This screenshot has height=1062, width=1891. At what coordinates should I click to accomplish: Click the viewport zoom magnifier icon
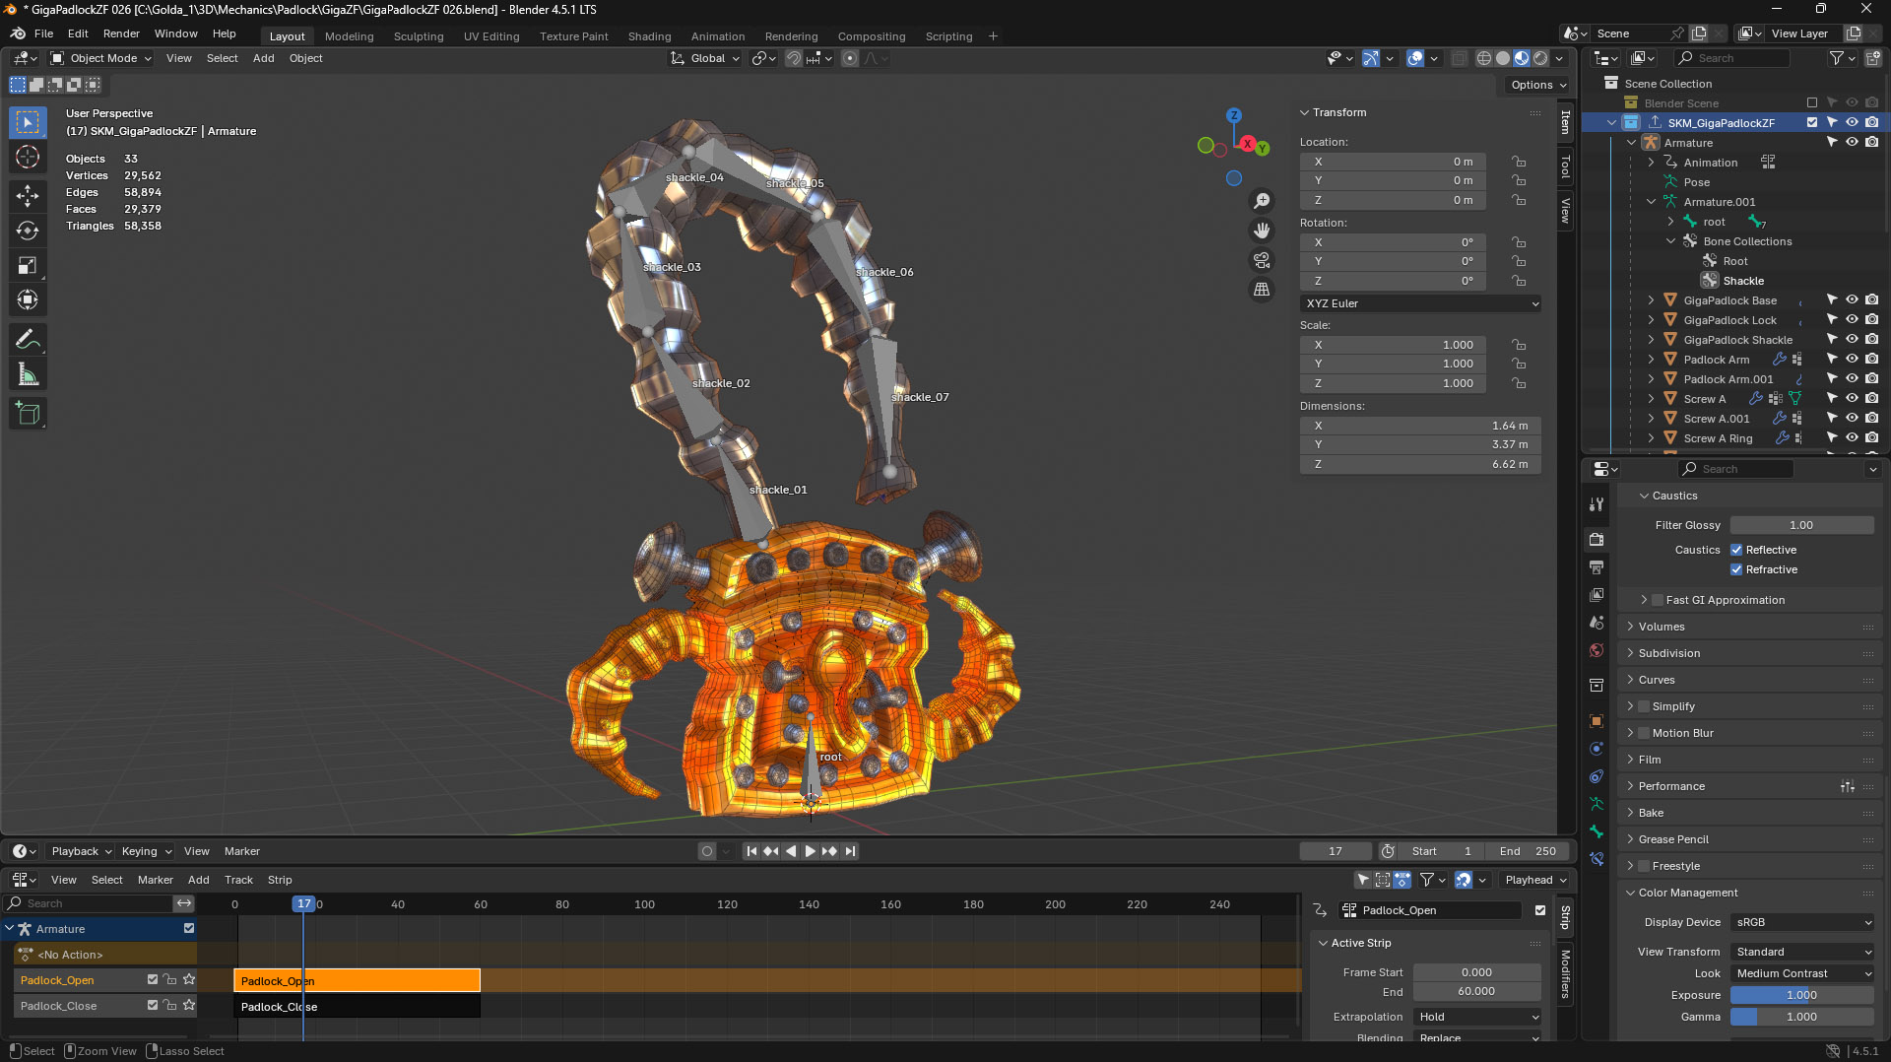1262,200
